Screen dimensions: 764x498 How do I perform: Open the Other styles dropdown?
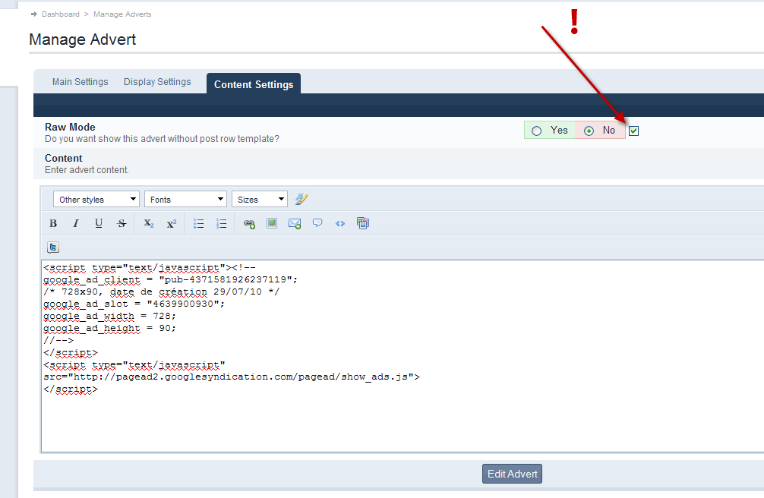point(96,200)
